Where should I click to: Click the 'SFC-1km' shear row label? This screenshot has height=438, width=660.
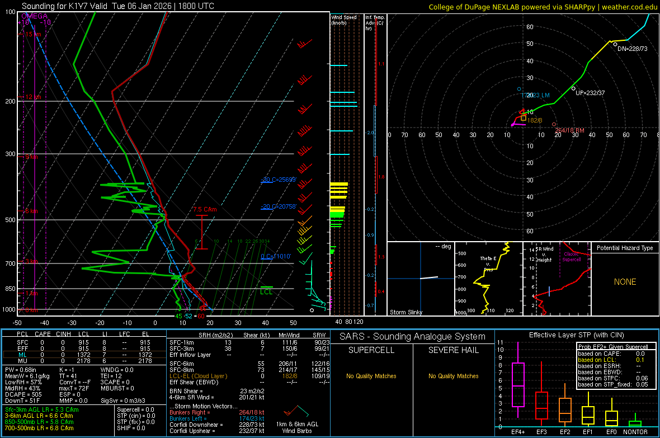(181, 342)
